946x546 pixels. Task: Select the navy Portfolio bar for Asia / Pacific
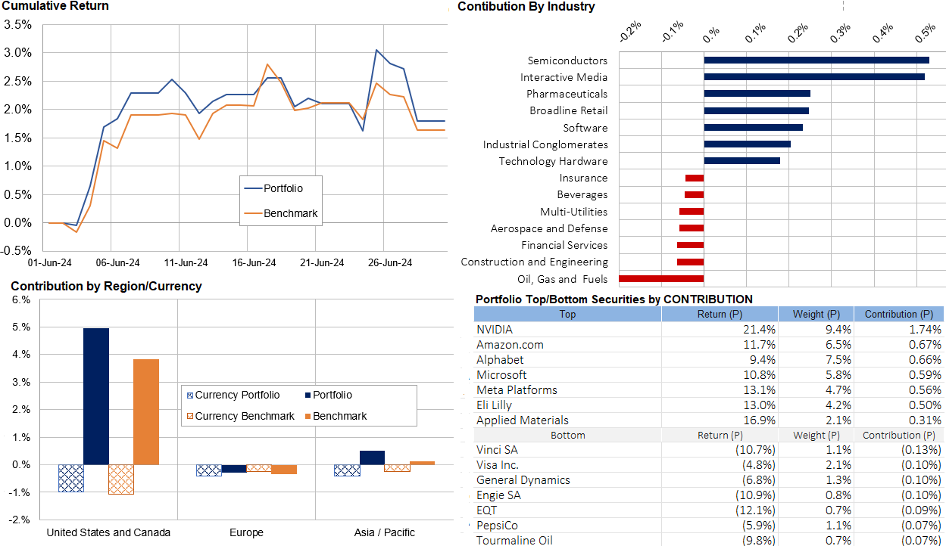(372, 458)
